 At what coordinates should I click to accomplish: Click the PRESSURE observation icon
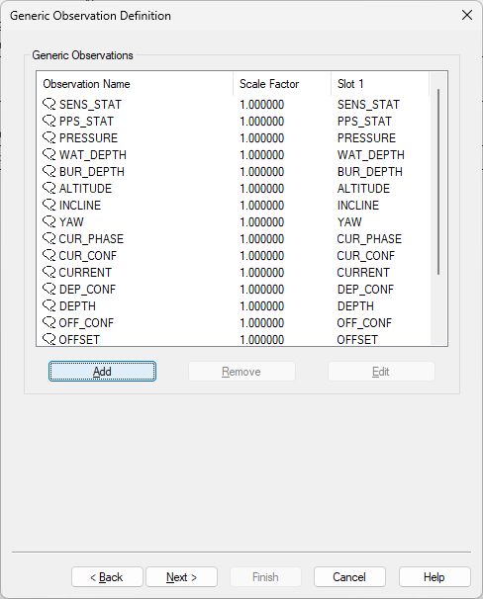[48, 137]
